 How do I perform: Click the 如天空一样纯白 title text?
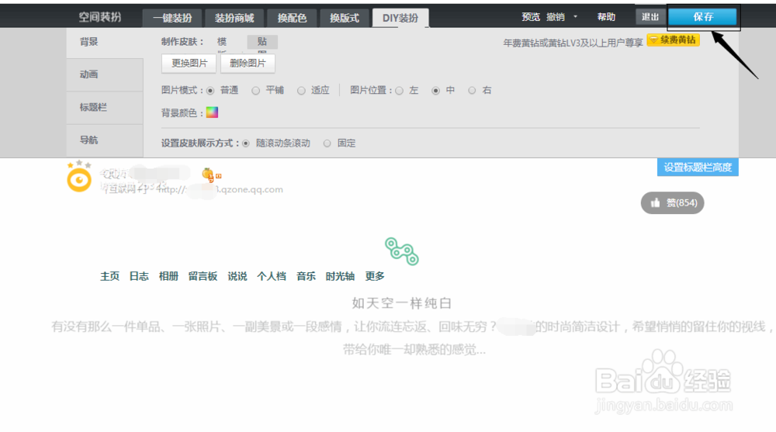point(402,302)
